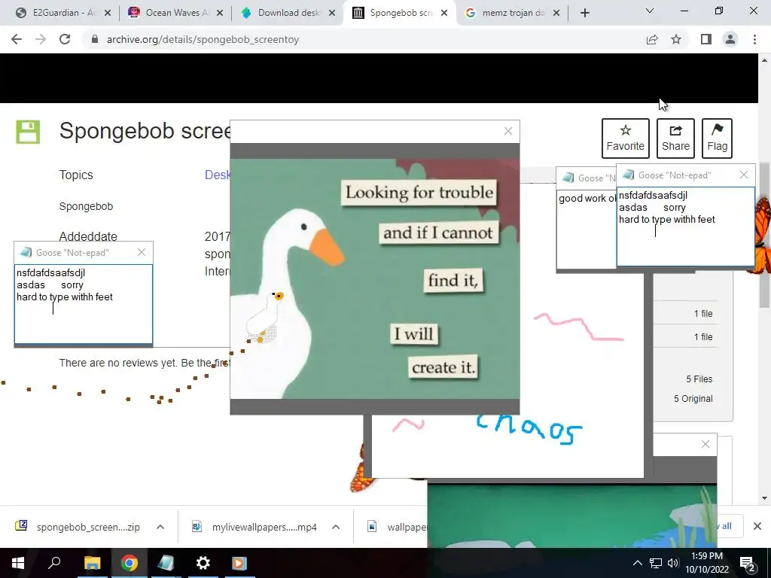
Task: Open File Explorer from taskbar
Action: coord(92,563)
